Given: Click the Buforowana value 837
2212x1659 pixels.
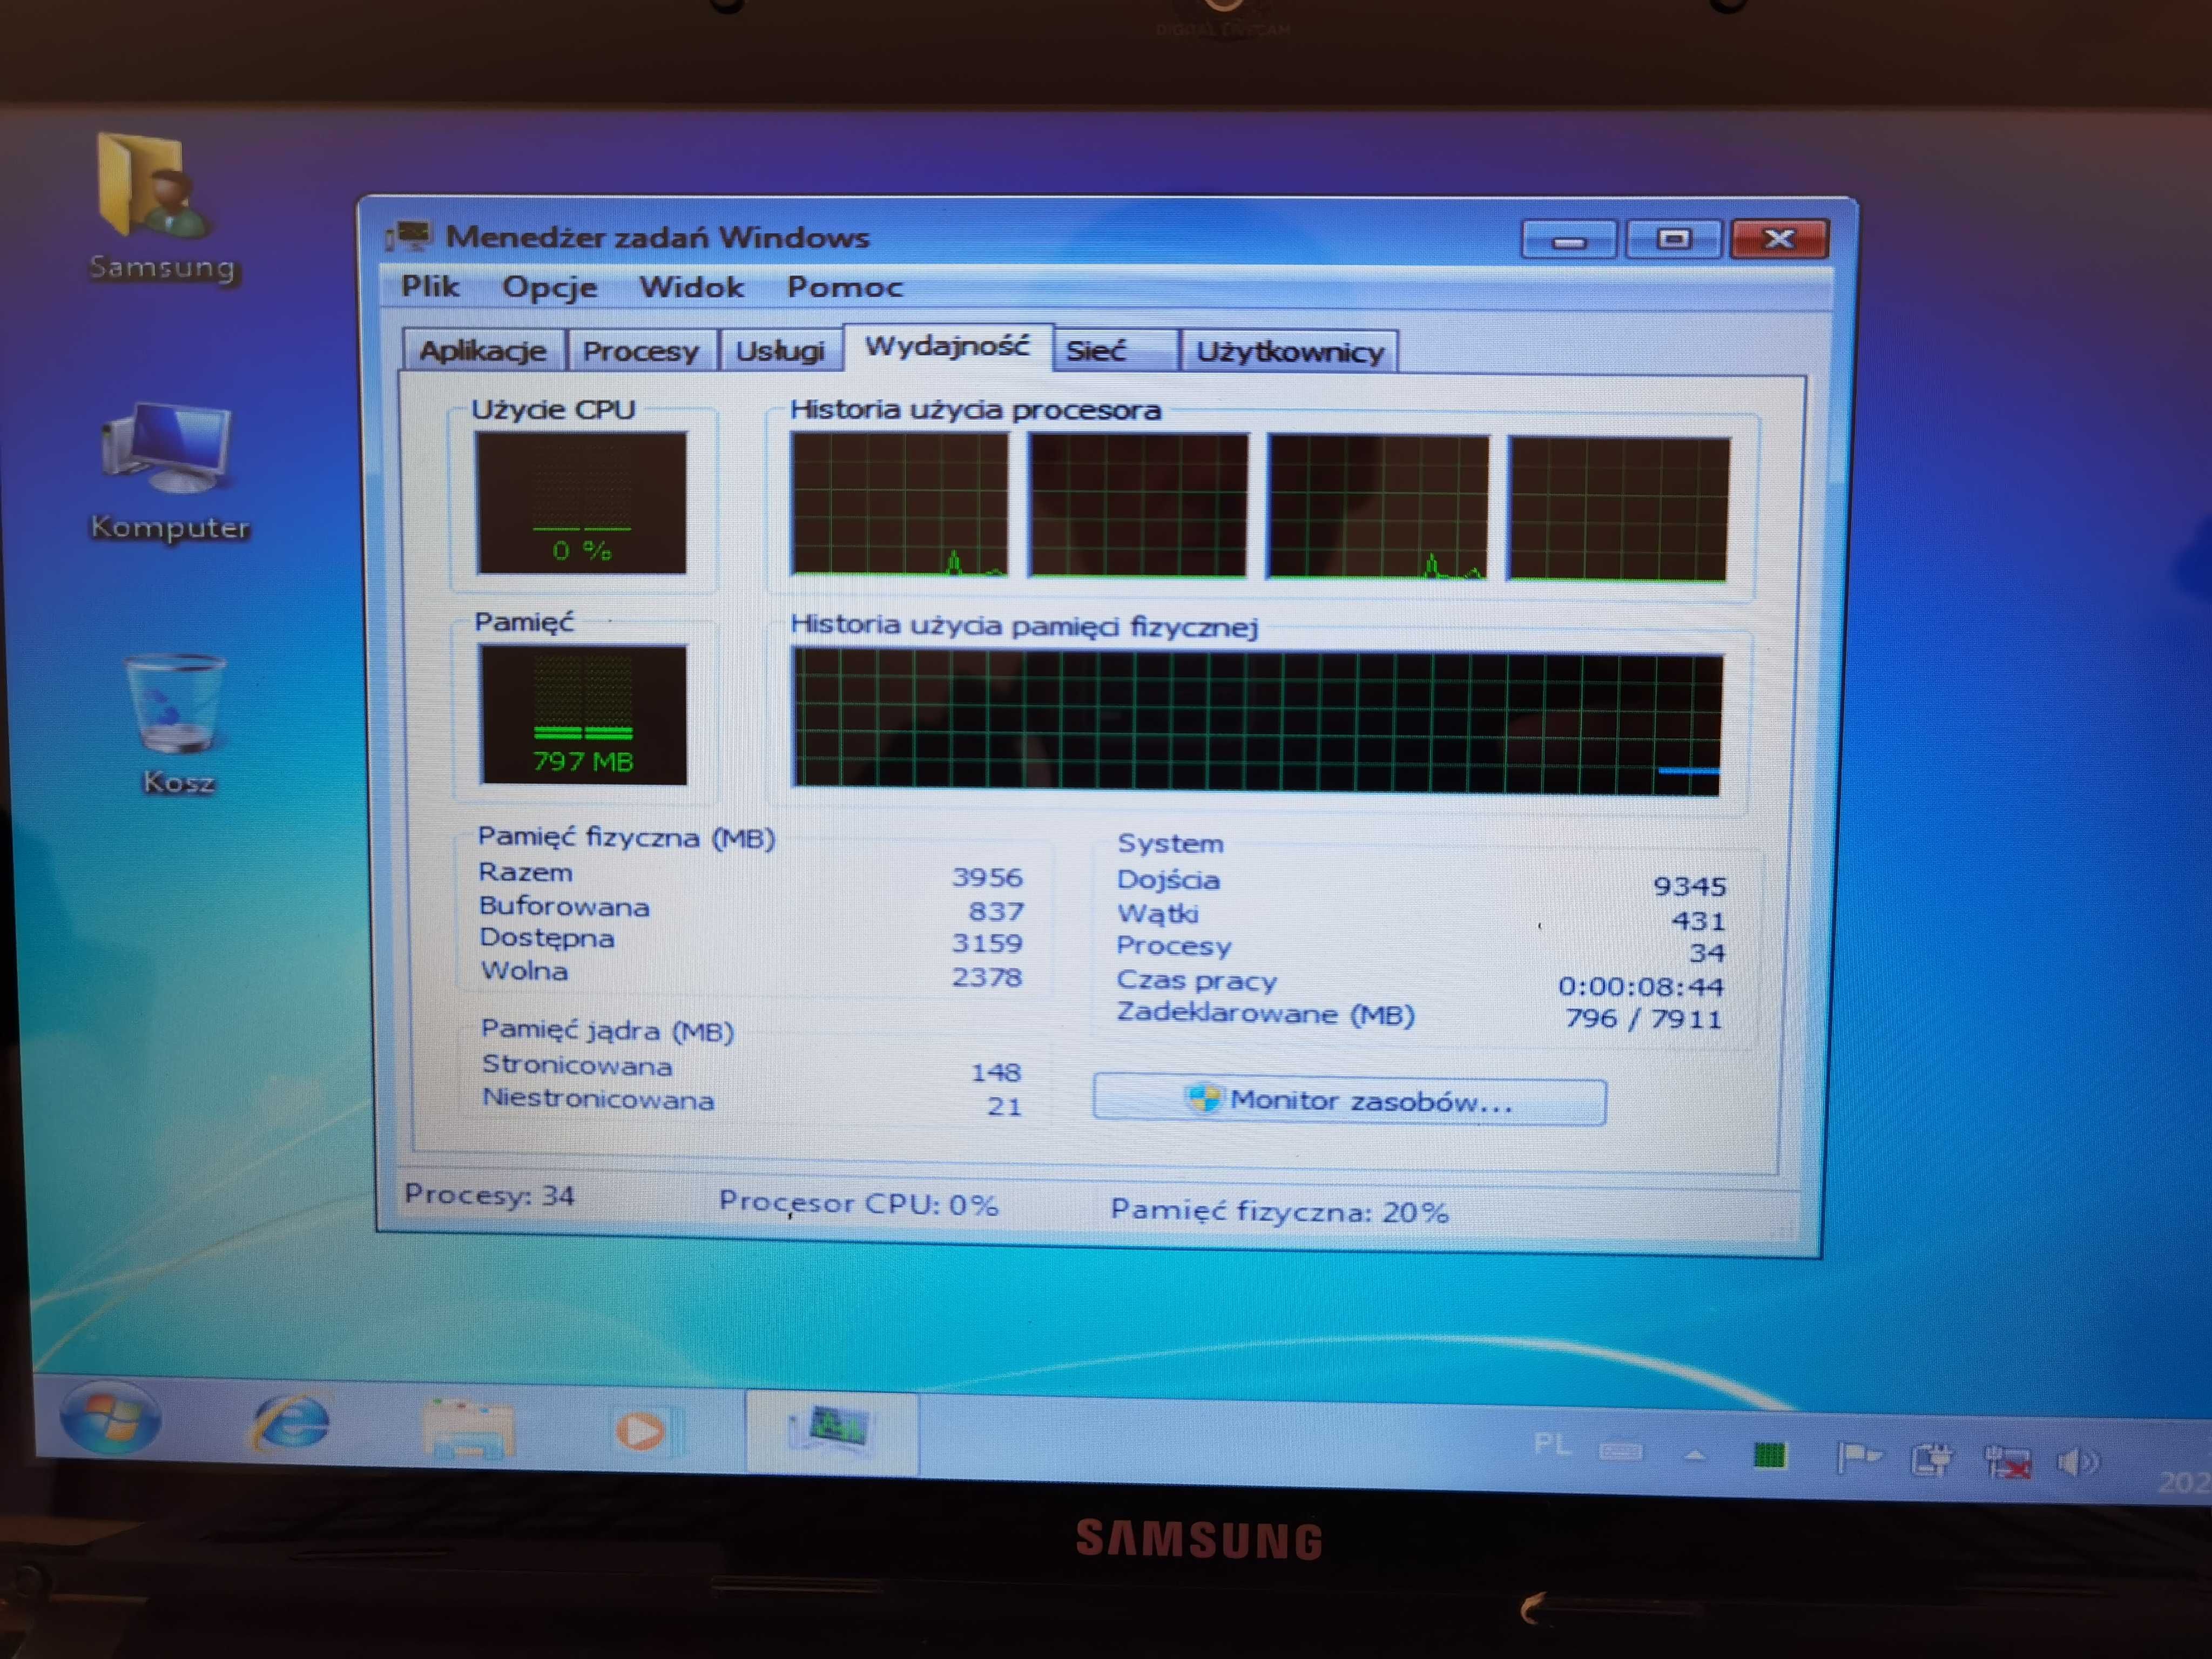Looking at the screenshot, I should [x=996, y=911].
